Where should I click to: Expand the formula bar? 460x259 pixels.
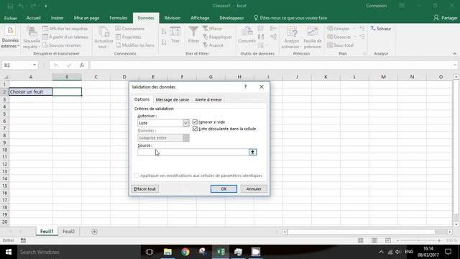click(455, 65)
